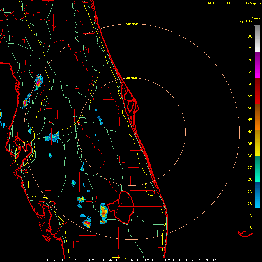The width and height of the screenshot is (262, 262).
Task: Select the 40 value on the color scale
Action: (250, 132)
